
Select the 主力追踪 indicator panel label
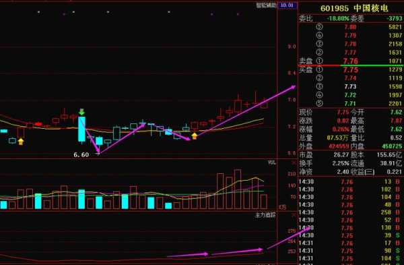[265, 215]
